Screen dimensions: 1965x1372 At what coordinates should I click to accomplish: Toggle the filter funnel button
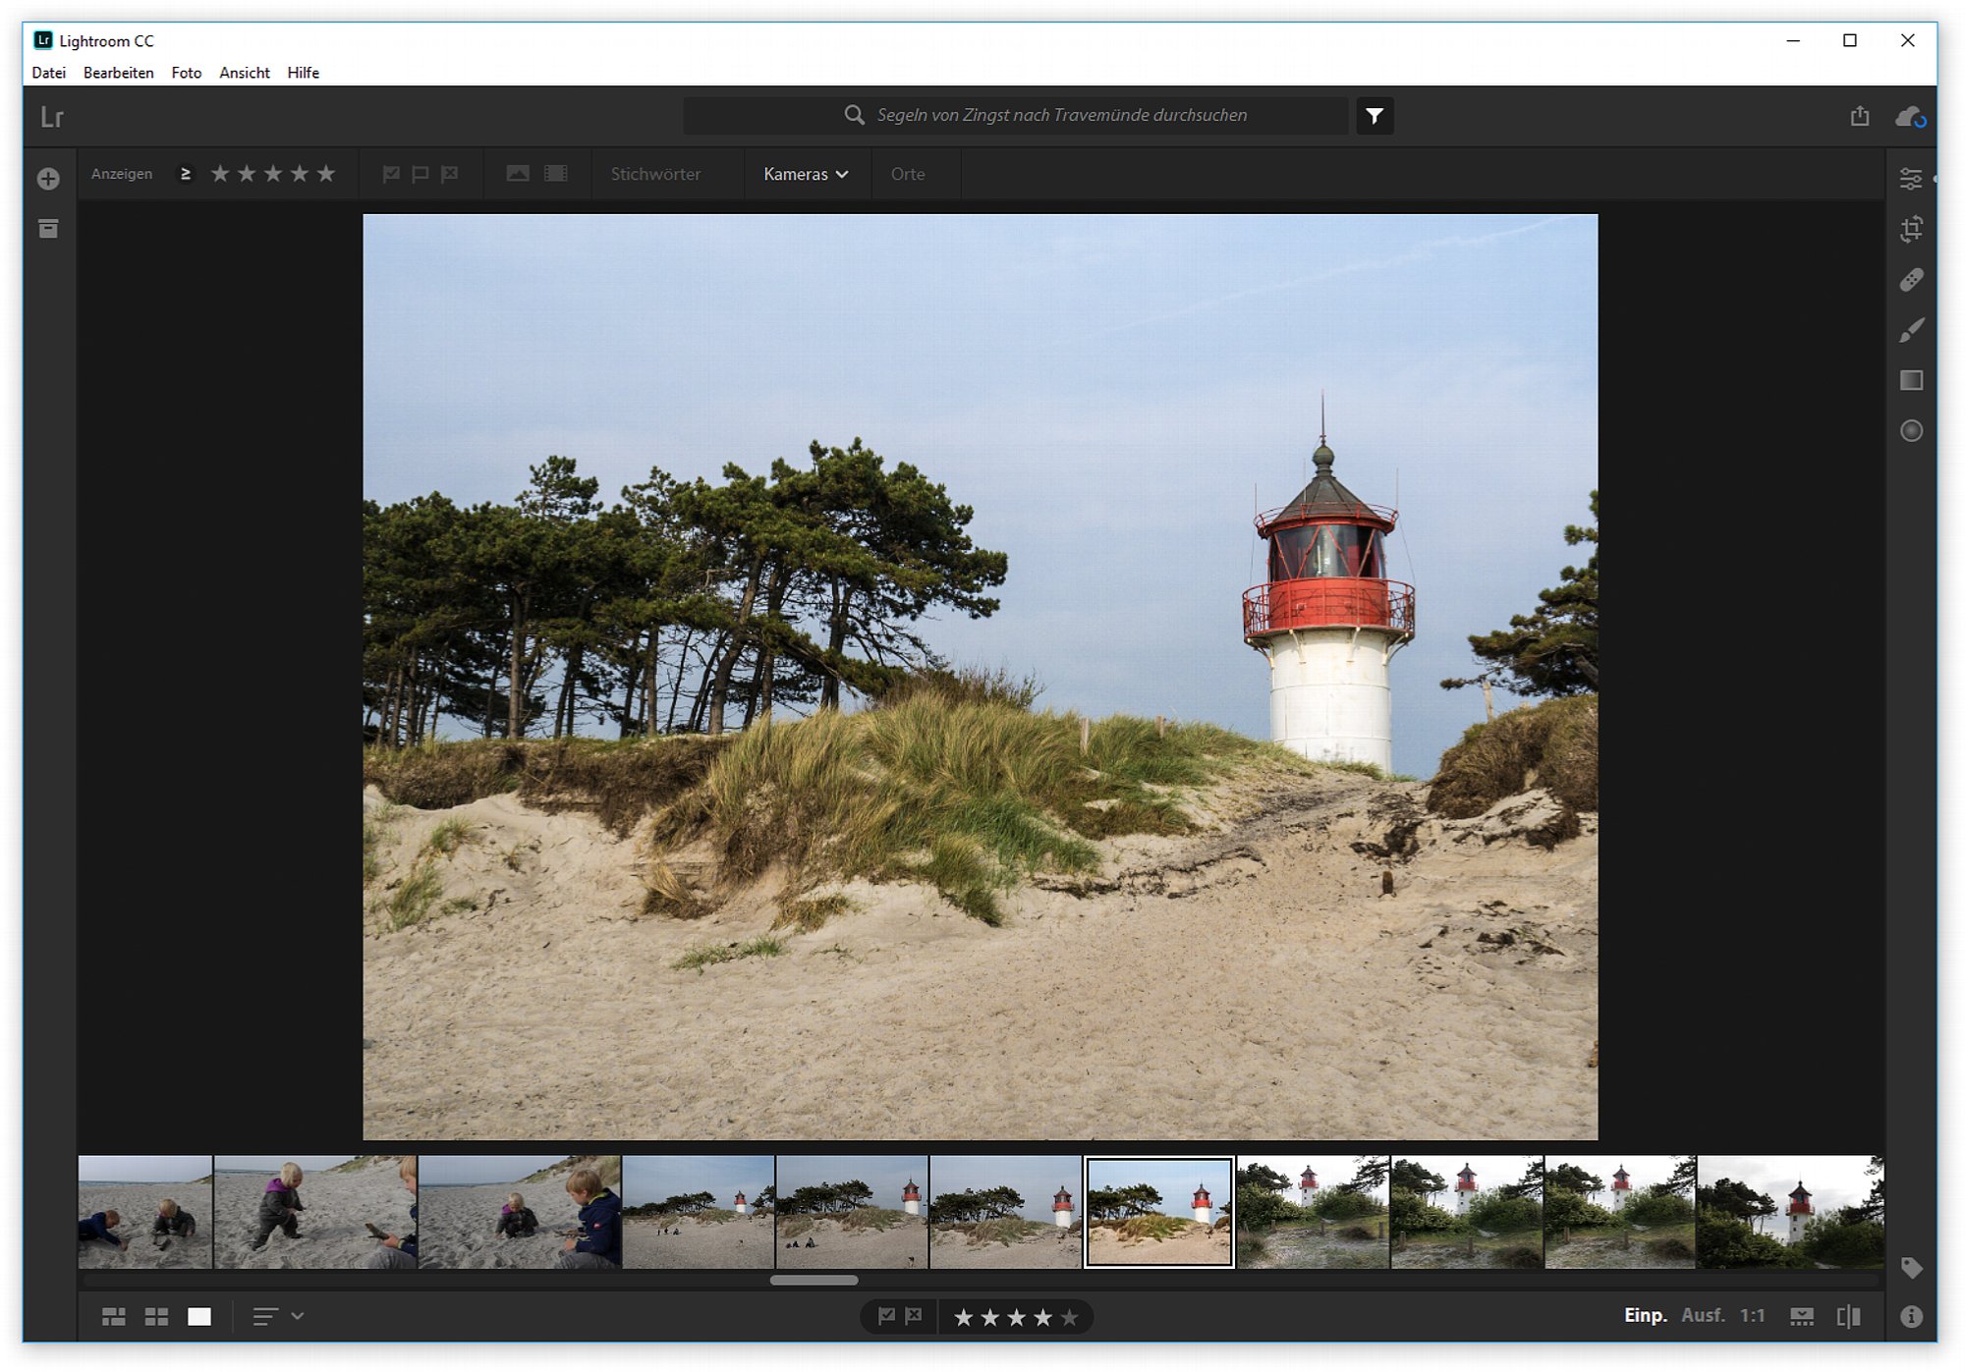click(x=1374, y=116)
